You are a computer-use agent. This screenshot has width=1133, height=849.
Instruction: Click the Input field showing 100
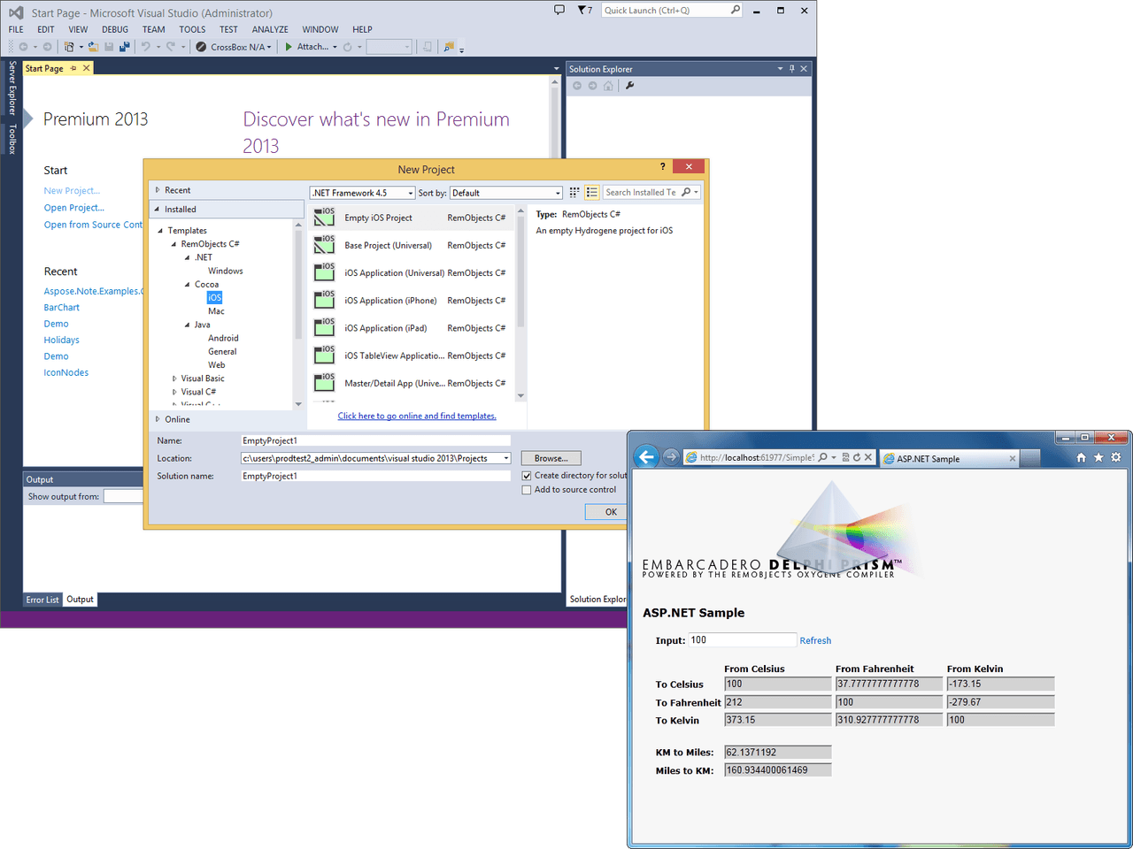click(x=743, y=640)
